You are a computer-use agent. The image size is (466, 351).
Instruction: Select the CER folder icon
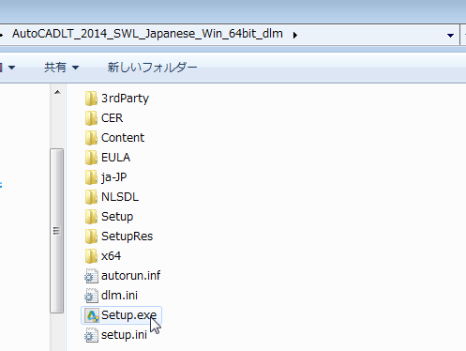[91, 118]
